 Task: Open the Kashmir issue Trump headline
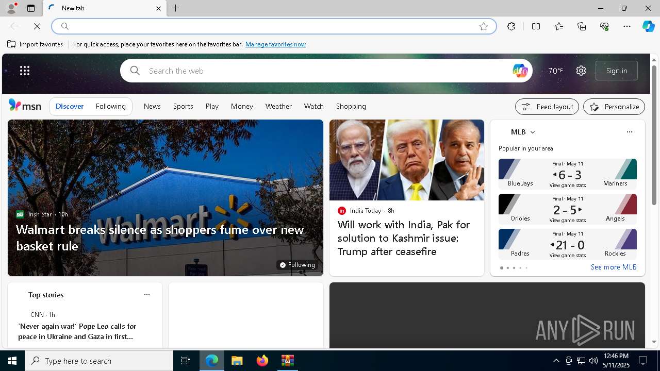click(x=404, y=238)
